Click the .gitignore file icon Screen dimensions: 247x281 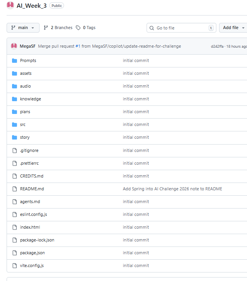[14, 150]
